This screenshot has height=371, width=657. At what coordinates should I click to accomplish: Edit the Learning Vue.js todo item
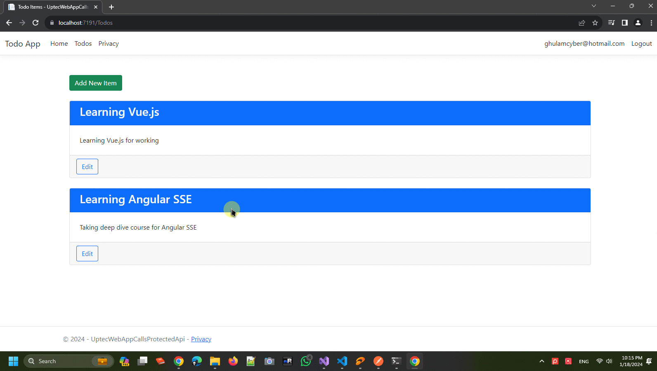tap(87, 167)
